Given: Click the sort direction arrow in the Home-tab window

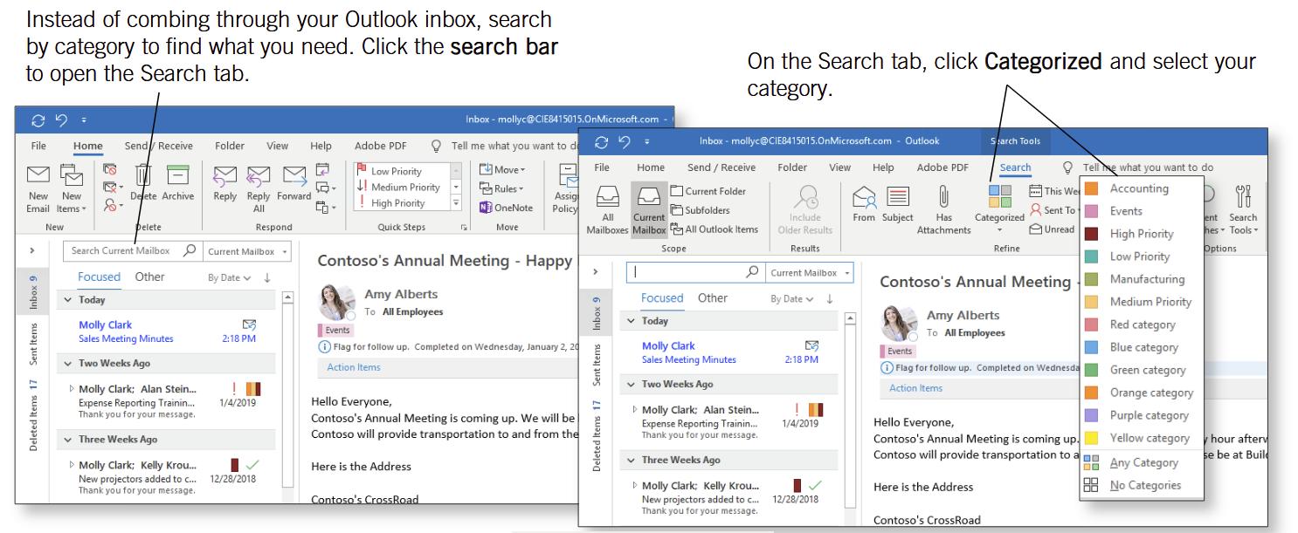Looking at the screenshot, I should pyautogui.click(x=267, y=277).
